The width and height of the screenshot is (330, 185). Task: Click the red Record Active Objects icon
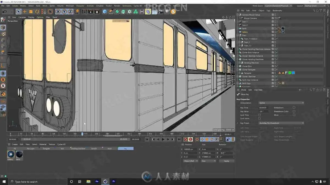point(186,140)
